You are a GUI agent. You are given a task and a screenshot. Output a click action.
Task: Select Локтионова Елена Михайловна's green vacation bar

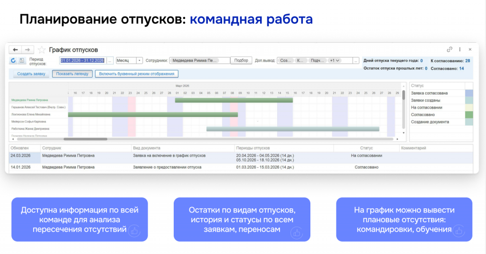153,114
